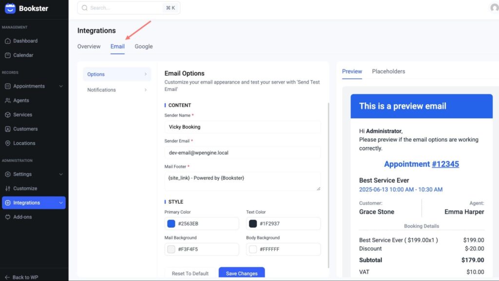Click the Mail Footer resize handle
Viewport: 499px width, 281px height.
pos(318,189)
